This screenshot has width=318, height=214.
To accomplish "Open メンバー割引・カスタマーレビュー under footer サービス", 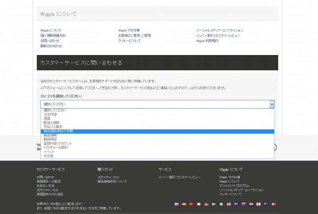I will point(179,177).
